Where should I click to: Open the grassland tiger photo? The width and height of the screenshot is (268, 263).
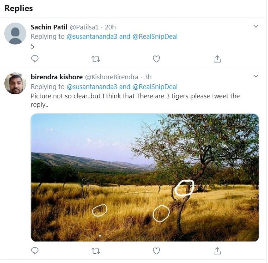point(145,177)
